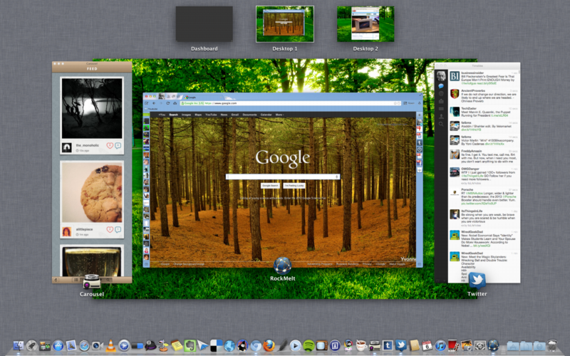Open messages icon in Twitter sidebar
Screen dimensions: 570x356
point(441,101)
